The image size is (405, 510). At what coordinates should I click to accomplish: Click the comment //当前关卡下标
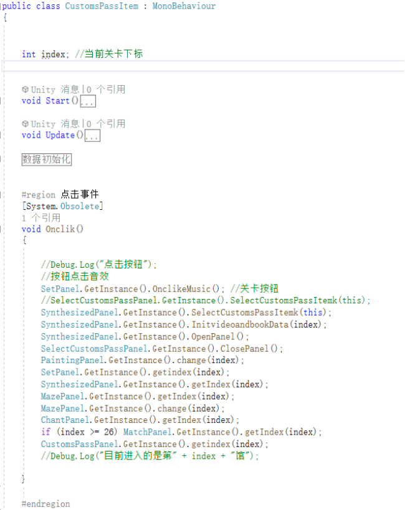(109, 54)
